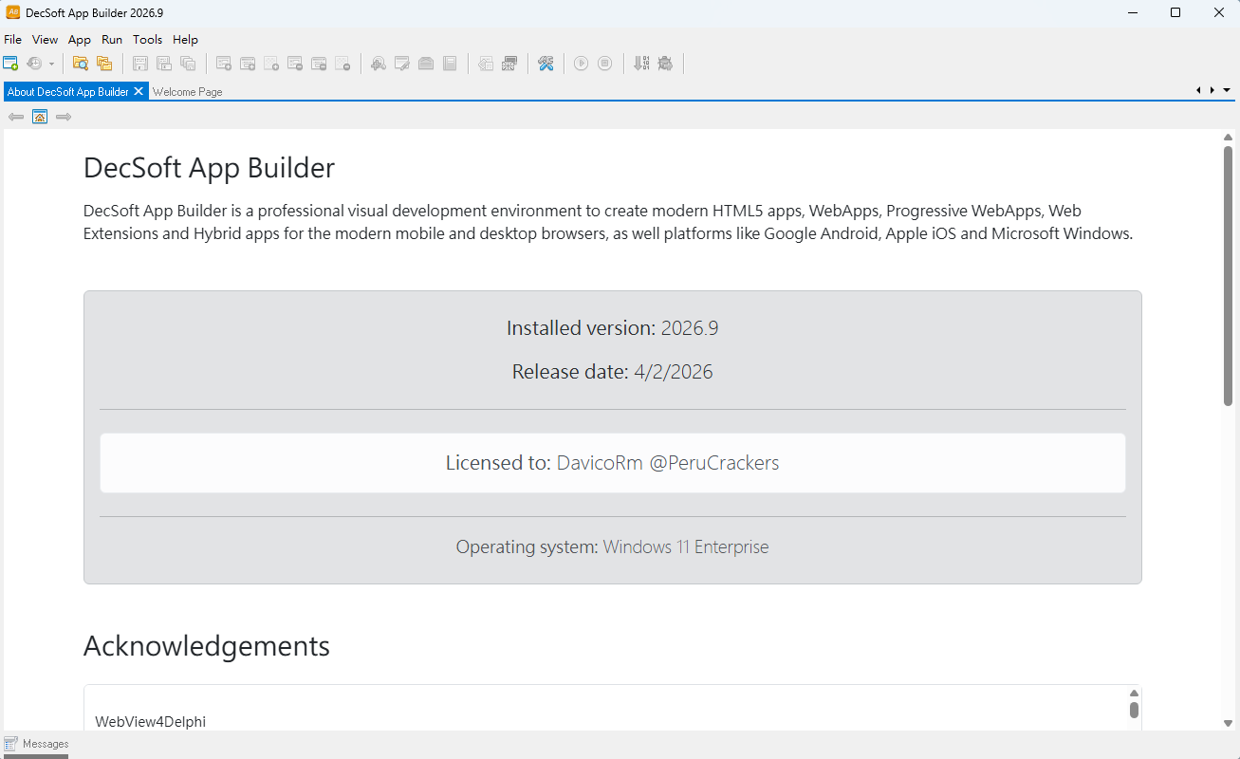This screenshot has width=1240, height=759.
Task: Click the page scrollbar down arrow
Action: [1228, 723]
